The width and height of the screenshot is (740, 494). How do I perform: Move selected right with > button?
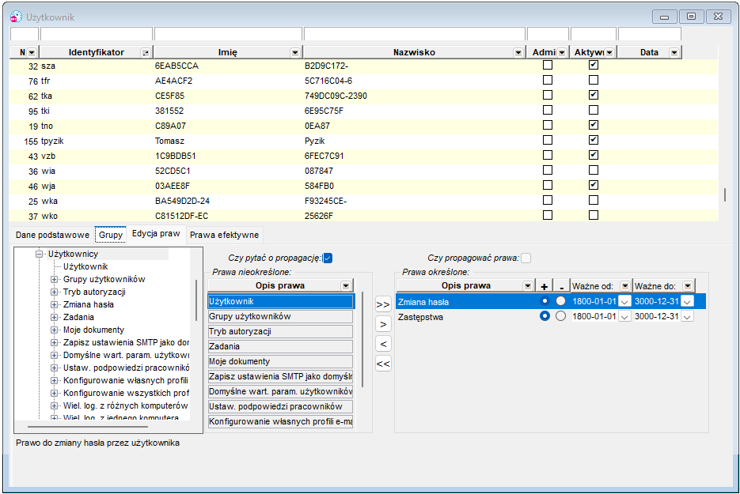(383, 324)
